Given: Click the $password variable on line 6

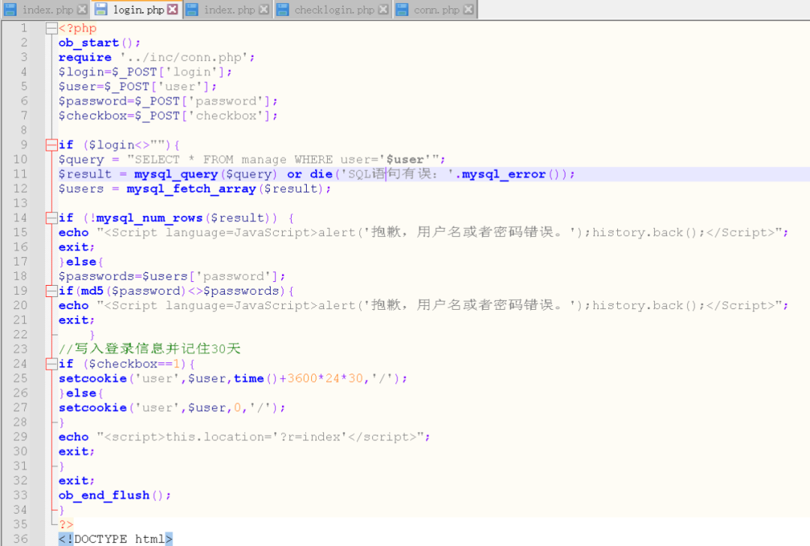Looking at the screenshot, I should pos(92,101).
